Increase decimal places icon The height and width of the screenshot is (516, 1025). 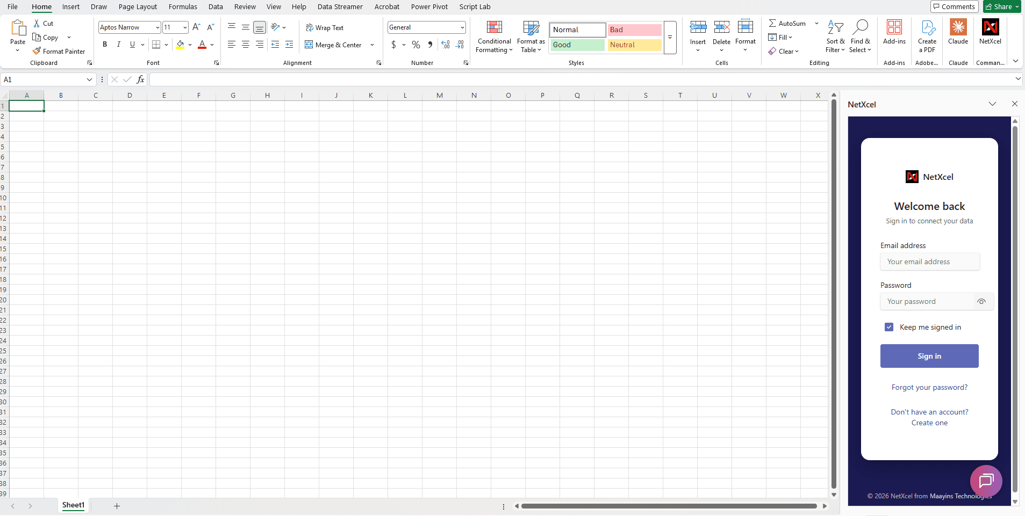tap(446, 45)
